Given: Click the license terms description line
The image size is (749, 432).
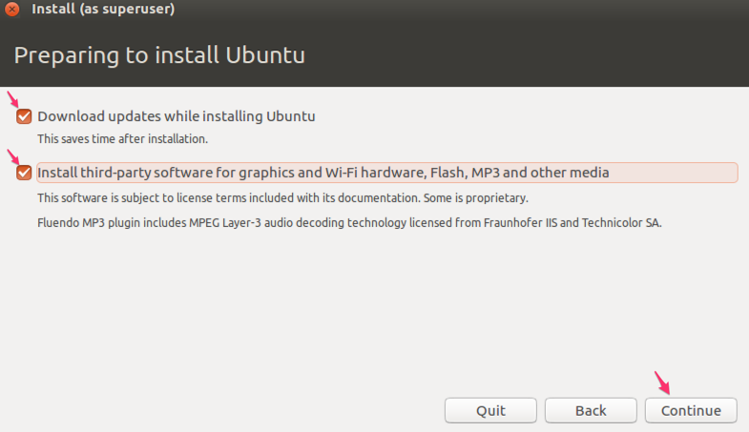Looking at the screenshot, I should point(282,198).
